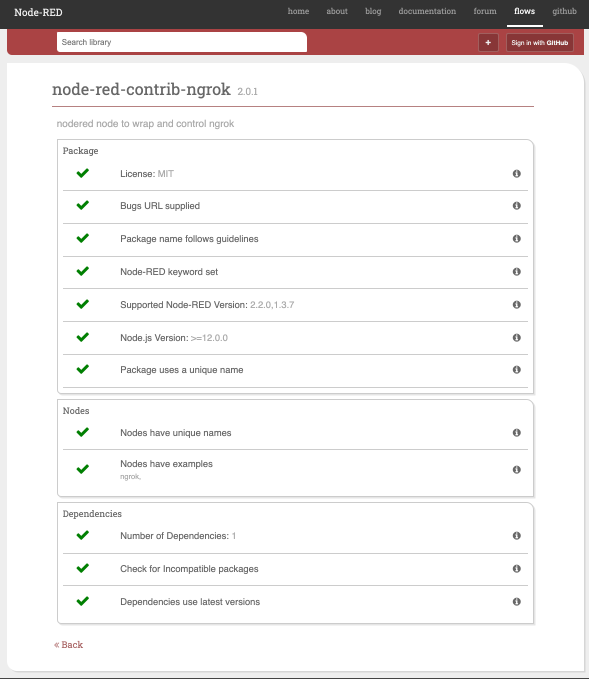
Task: Click the Nodes have examples text
Action: point(166,464)
